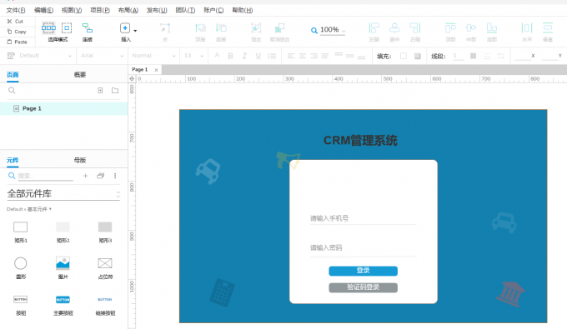The width and height of the screenshot is (567, 329).
Task: Click the Insert (插入) plus icon
Action: [x=125, y=27]
